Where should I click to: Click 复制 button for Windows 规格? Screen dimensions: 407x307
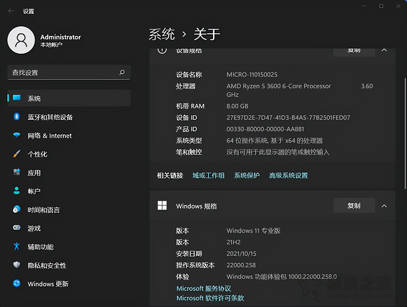pyautogui.click(x=354, y=206)
